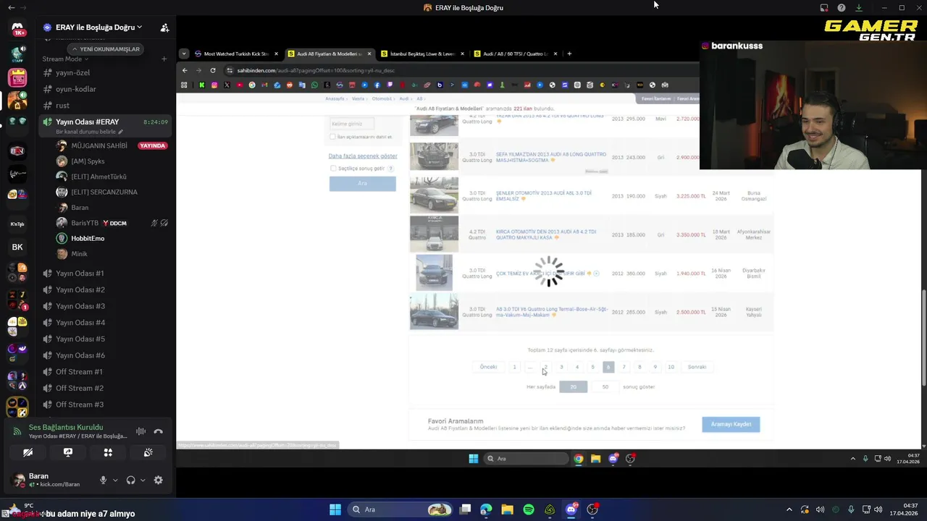
Task: Open KIRCA OTOMOTİV'DEN 2013 AUDI A8 listing
Action: coord(546,234)
